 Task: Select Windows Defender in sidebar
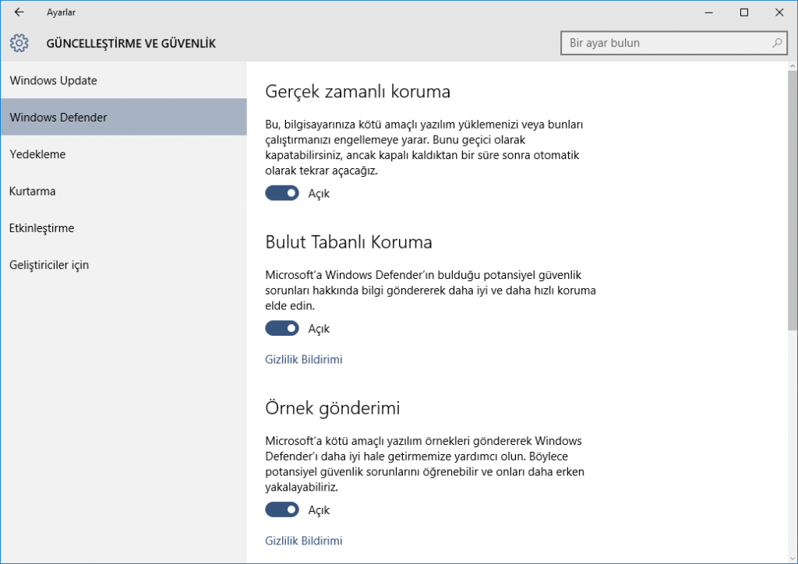tap(124, 117)
